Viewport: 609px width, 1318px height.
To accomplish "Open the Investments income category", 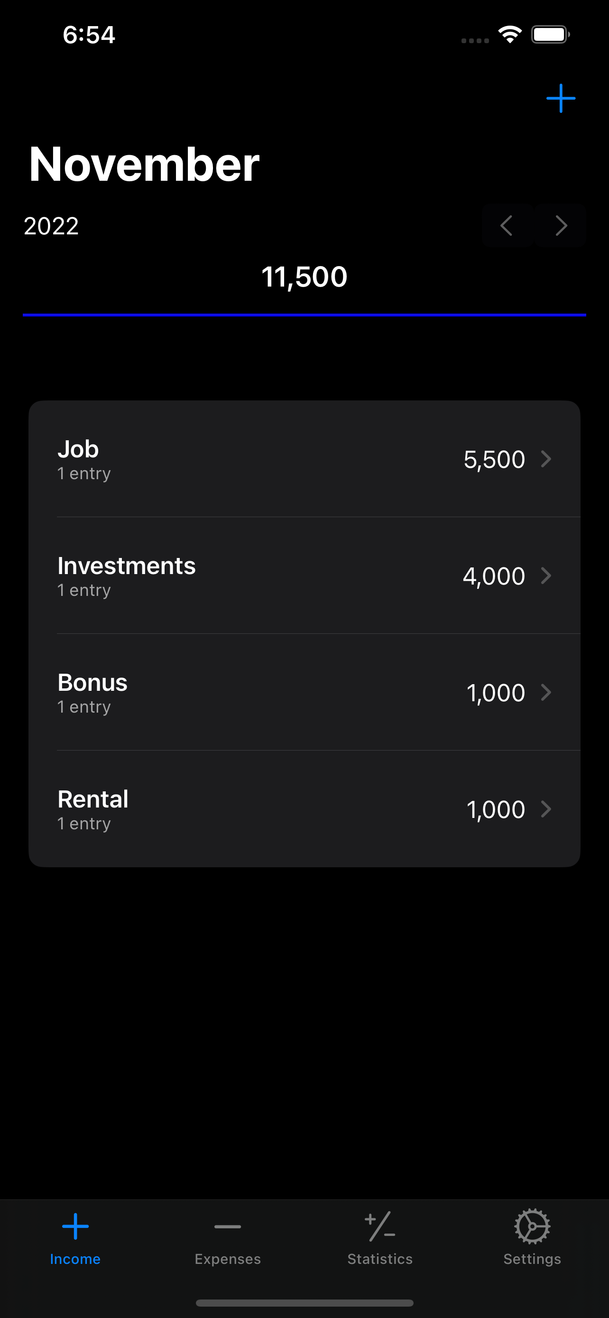I will 304,575.
